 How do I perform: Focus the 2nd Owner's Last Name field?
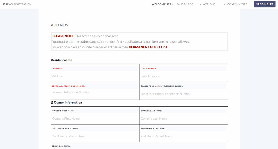183,136
